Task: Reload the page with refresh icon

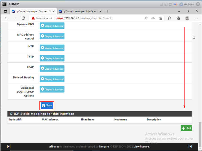Action: click(x=23, y=18)
